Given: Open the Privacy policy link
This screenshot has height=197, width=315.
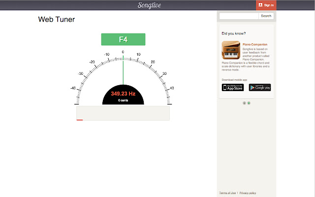Looking at the screenshot, I should [x=248, y=193].
